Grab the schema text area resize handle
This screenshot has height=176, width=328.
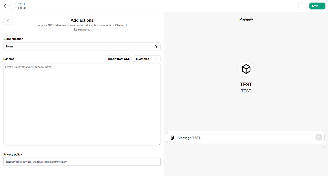(159, 144)
